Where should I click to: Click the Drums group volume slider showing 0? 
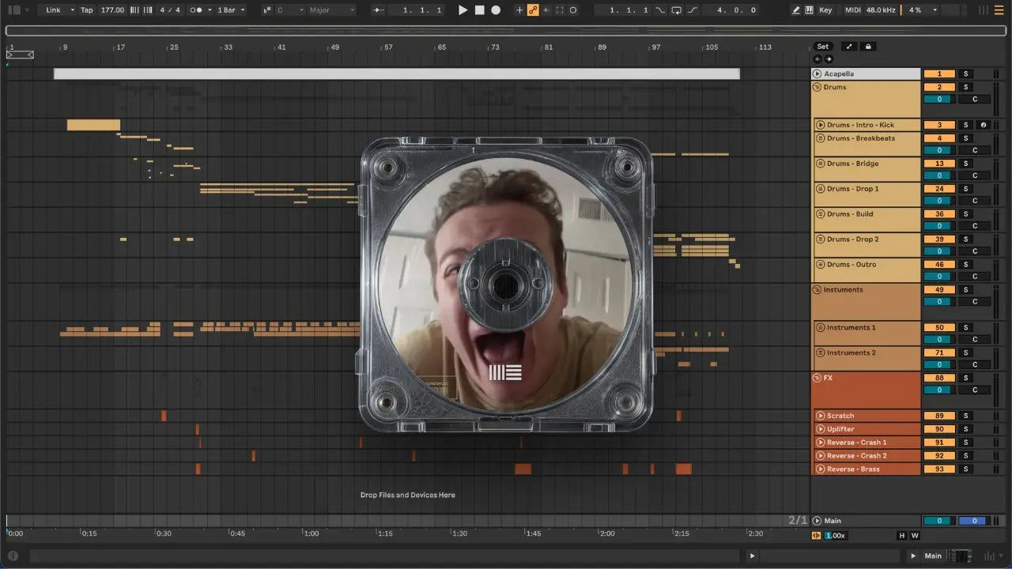click(x=939, y=100)
